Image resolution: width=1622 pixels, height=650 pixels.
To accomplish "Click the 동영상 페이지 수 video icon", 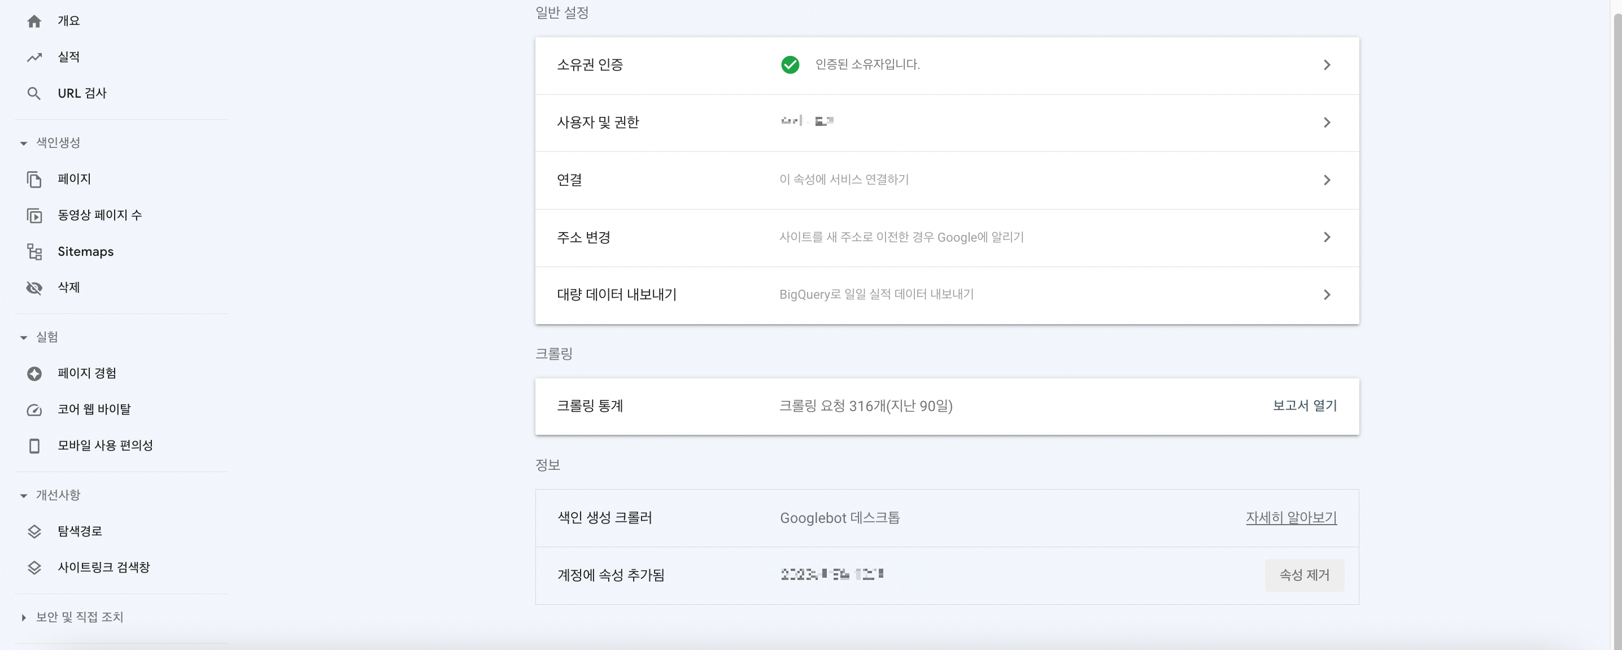I will pos(34,215).
